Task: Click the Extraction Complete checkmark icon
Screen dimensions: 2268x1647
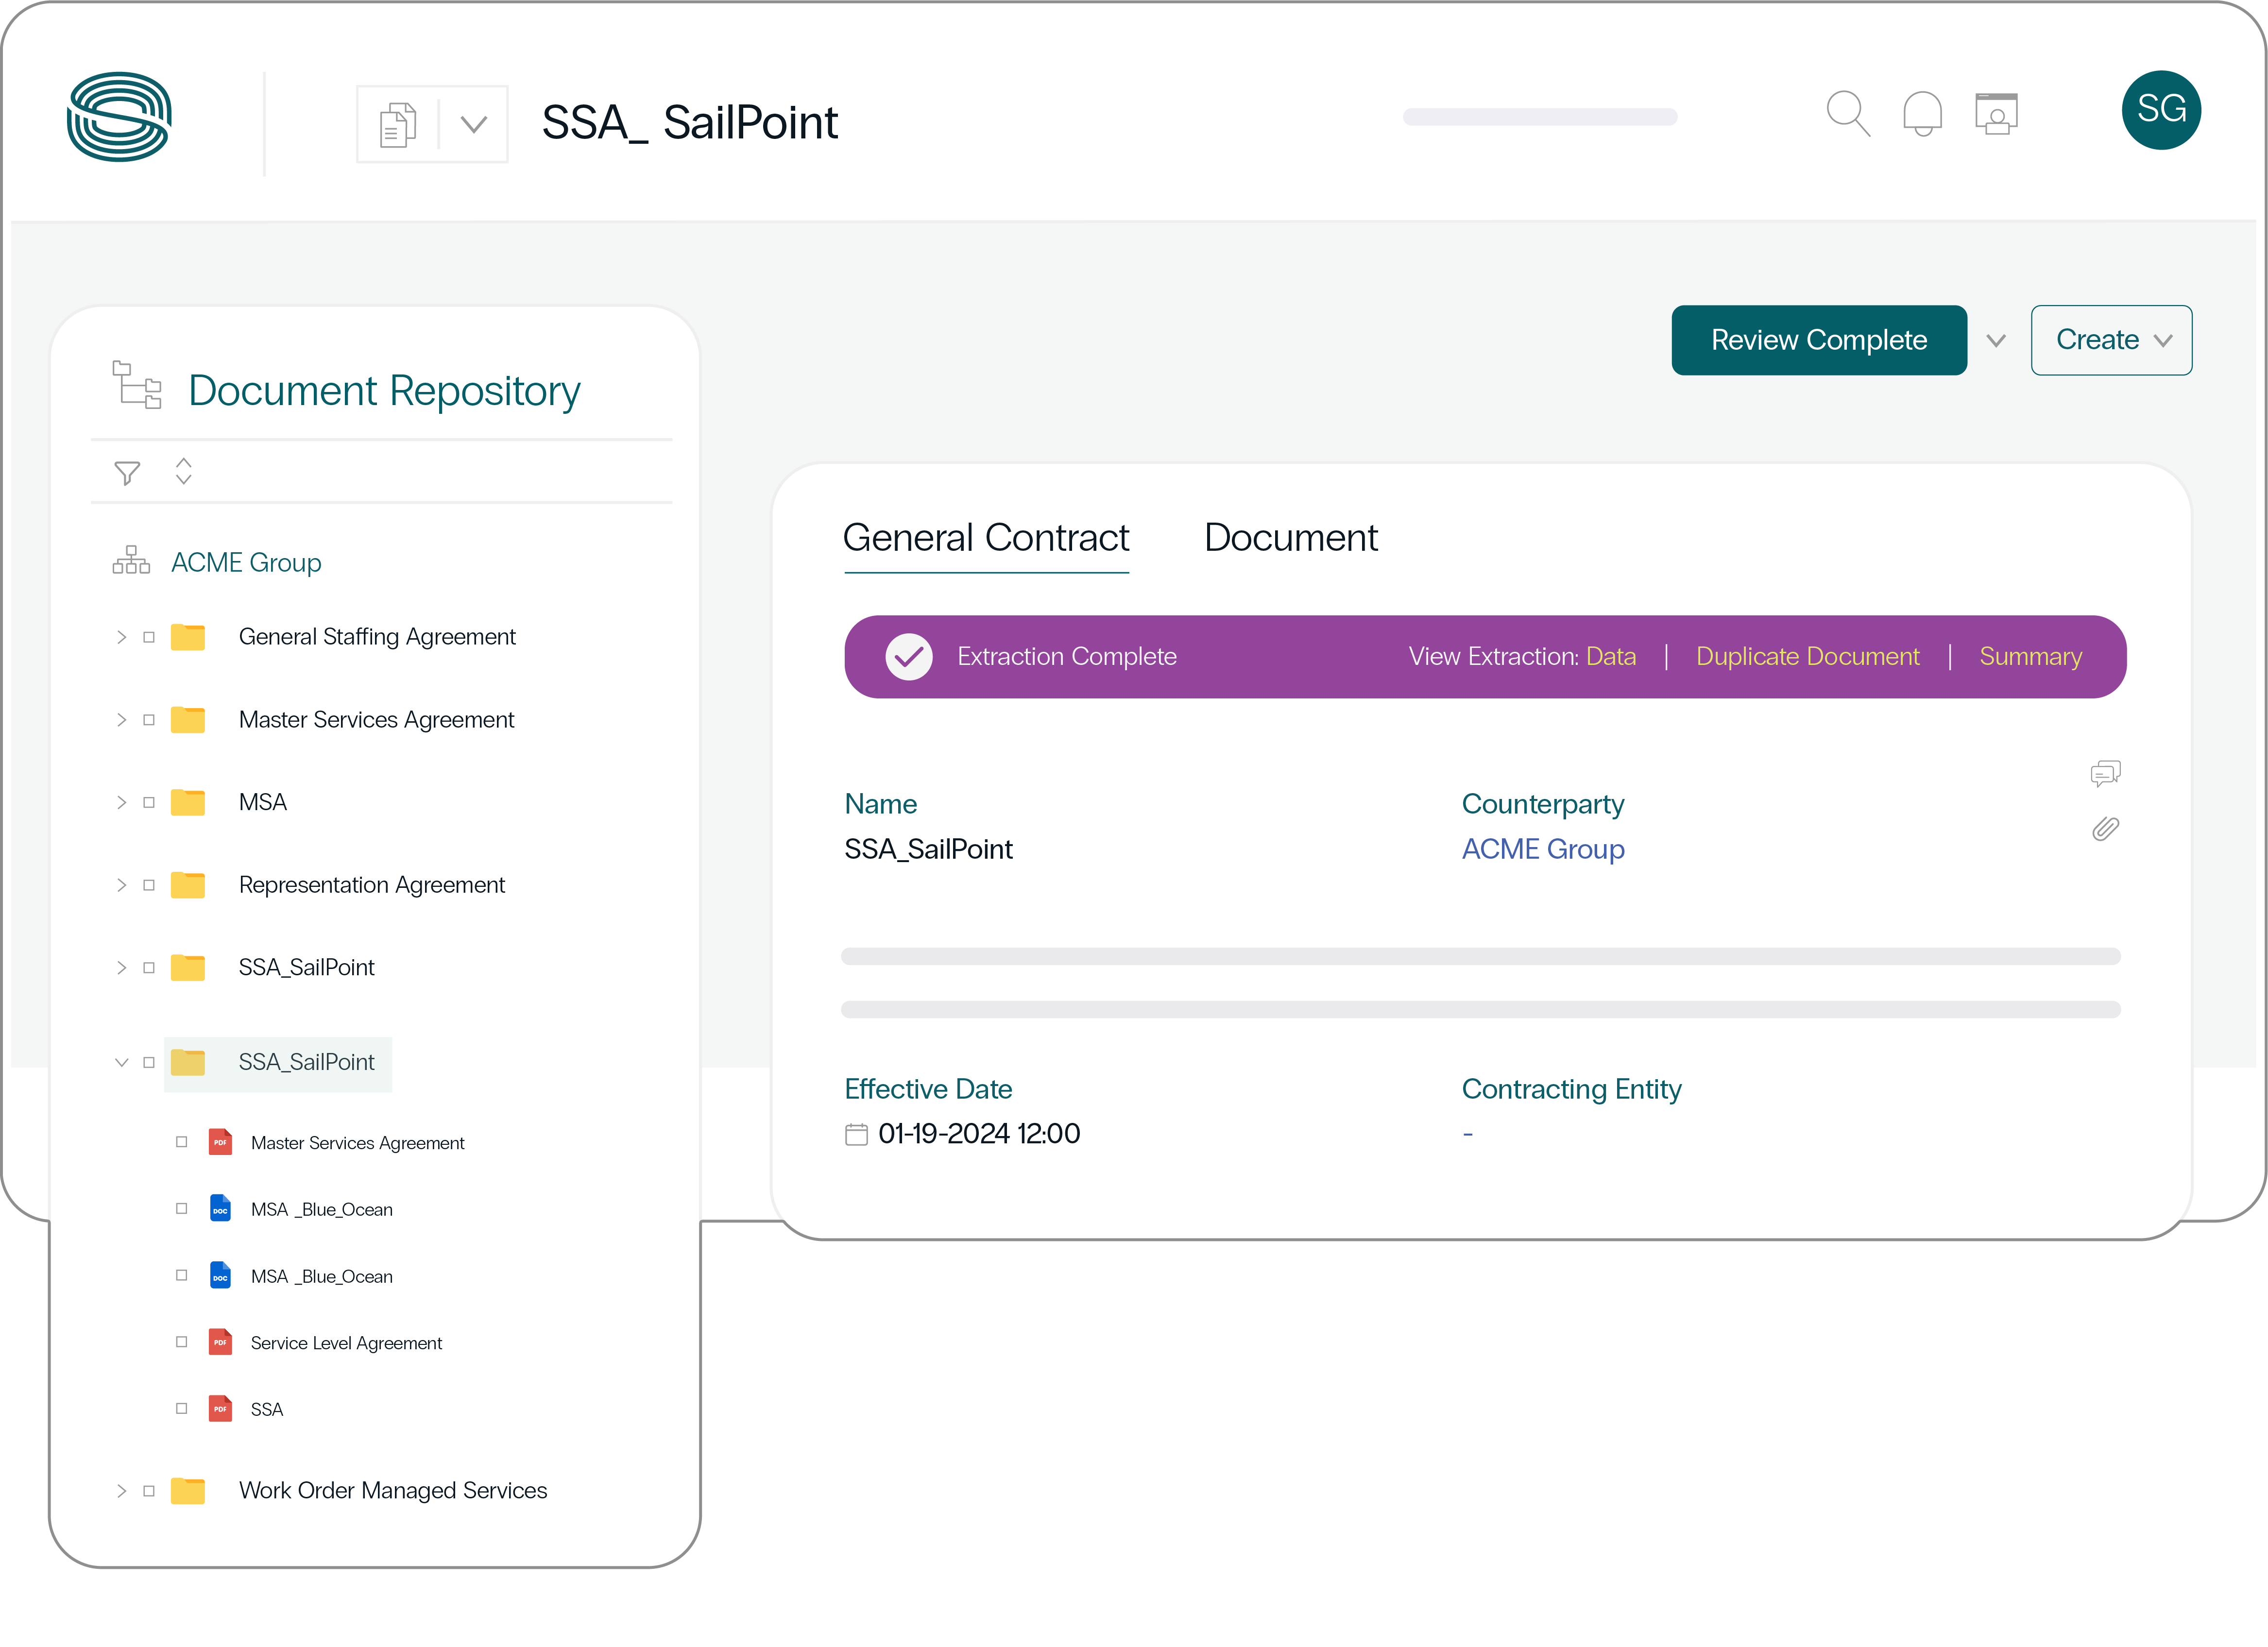Action: pos(908,657)
